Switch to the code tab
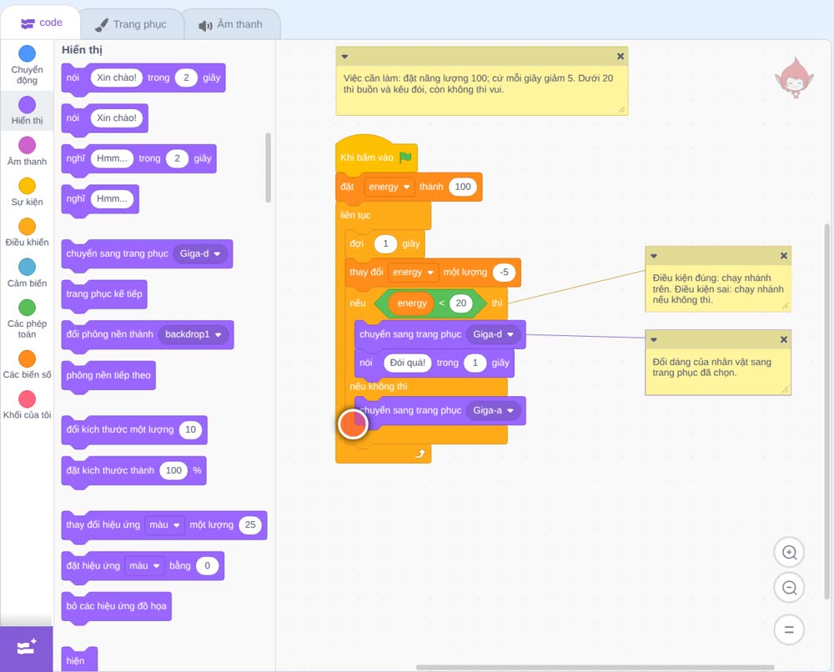 pos(41,23)
